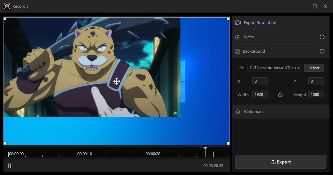
Task: Click the move cursor icon on the preview
Action: click(116, 82)
